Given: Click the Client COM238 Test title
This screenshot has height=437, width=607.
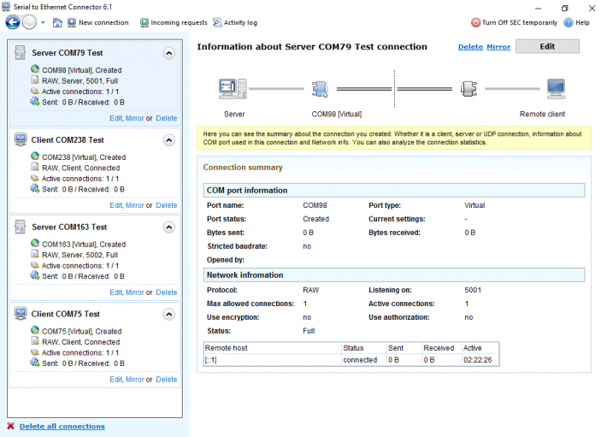Looking at the screenshot, I should [68, 139].
